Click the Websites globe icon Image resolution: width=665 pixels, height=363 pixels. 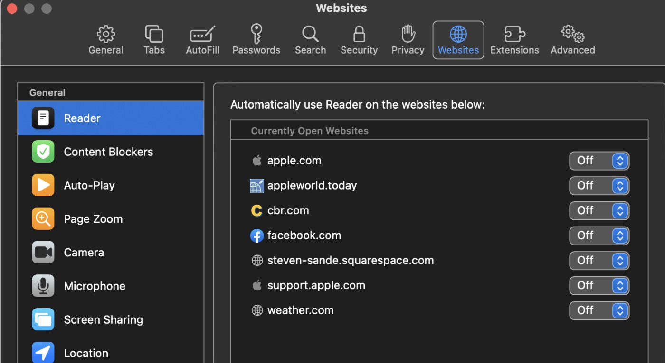[458, 34]
